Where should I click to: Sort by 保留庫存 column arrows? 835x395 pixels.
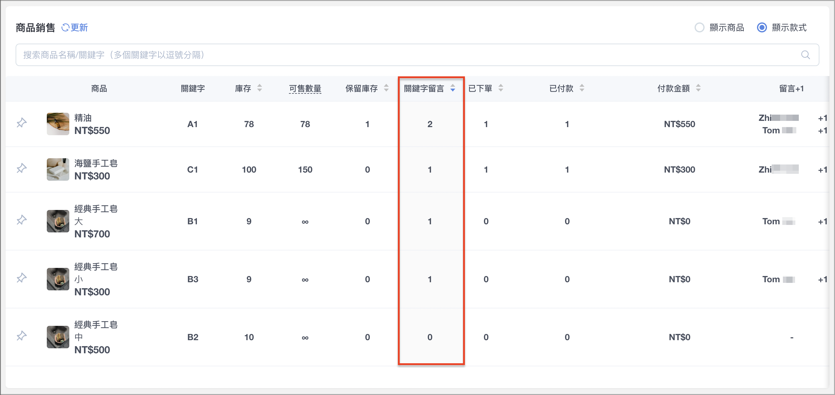pos(386,88)
